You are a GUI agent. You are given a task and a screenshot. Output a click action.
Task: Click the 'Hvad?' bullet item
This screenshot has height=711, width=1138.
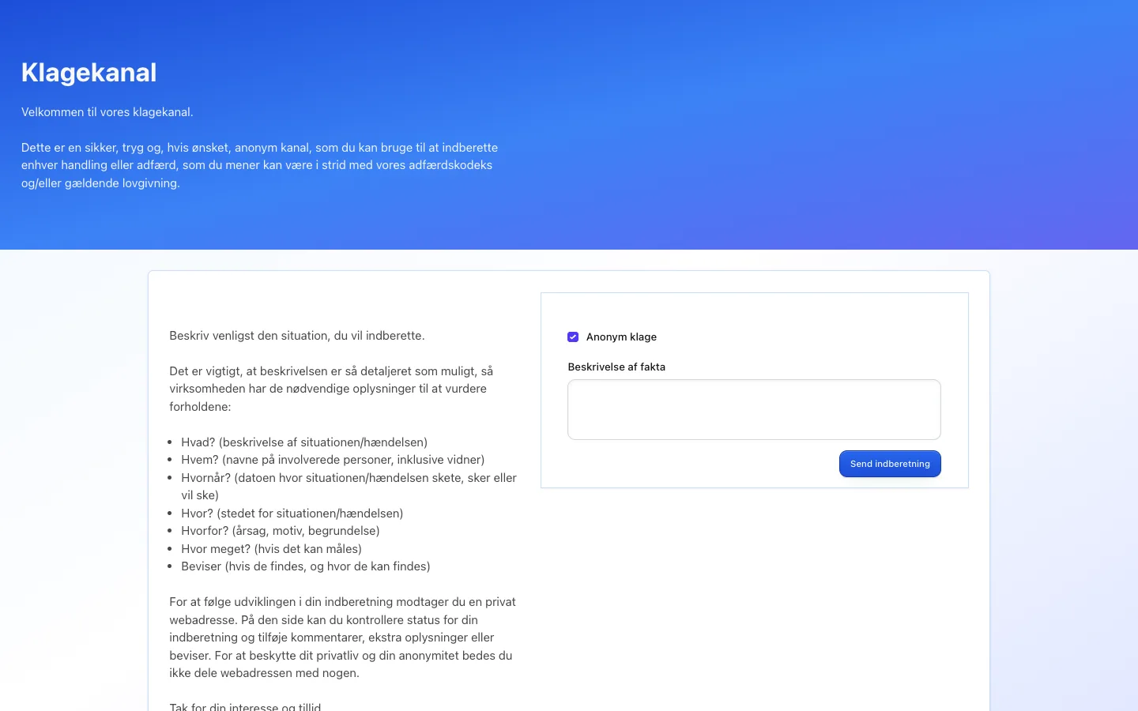point(304,442)
